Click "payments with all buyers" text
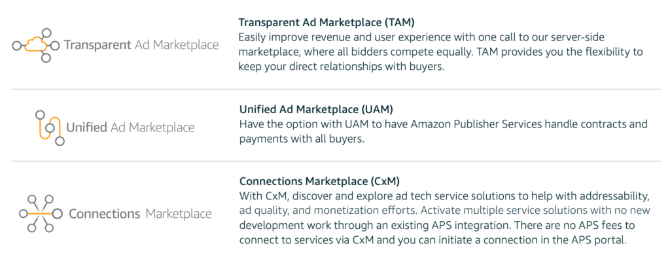This screenshot has width=670, height=261. (301, 139)
